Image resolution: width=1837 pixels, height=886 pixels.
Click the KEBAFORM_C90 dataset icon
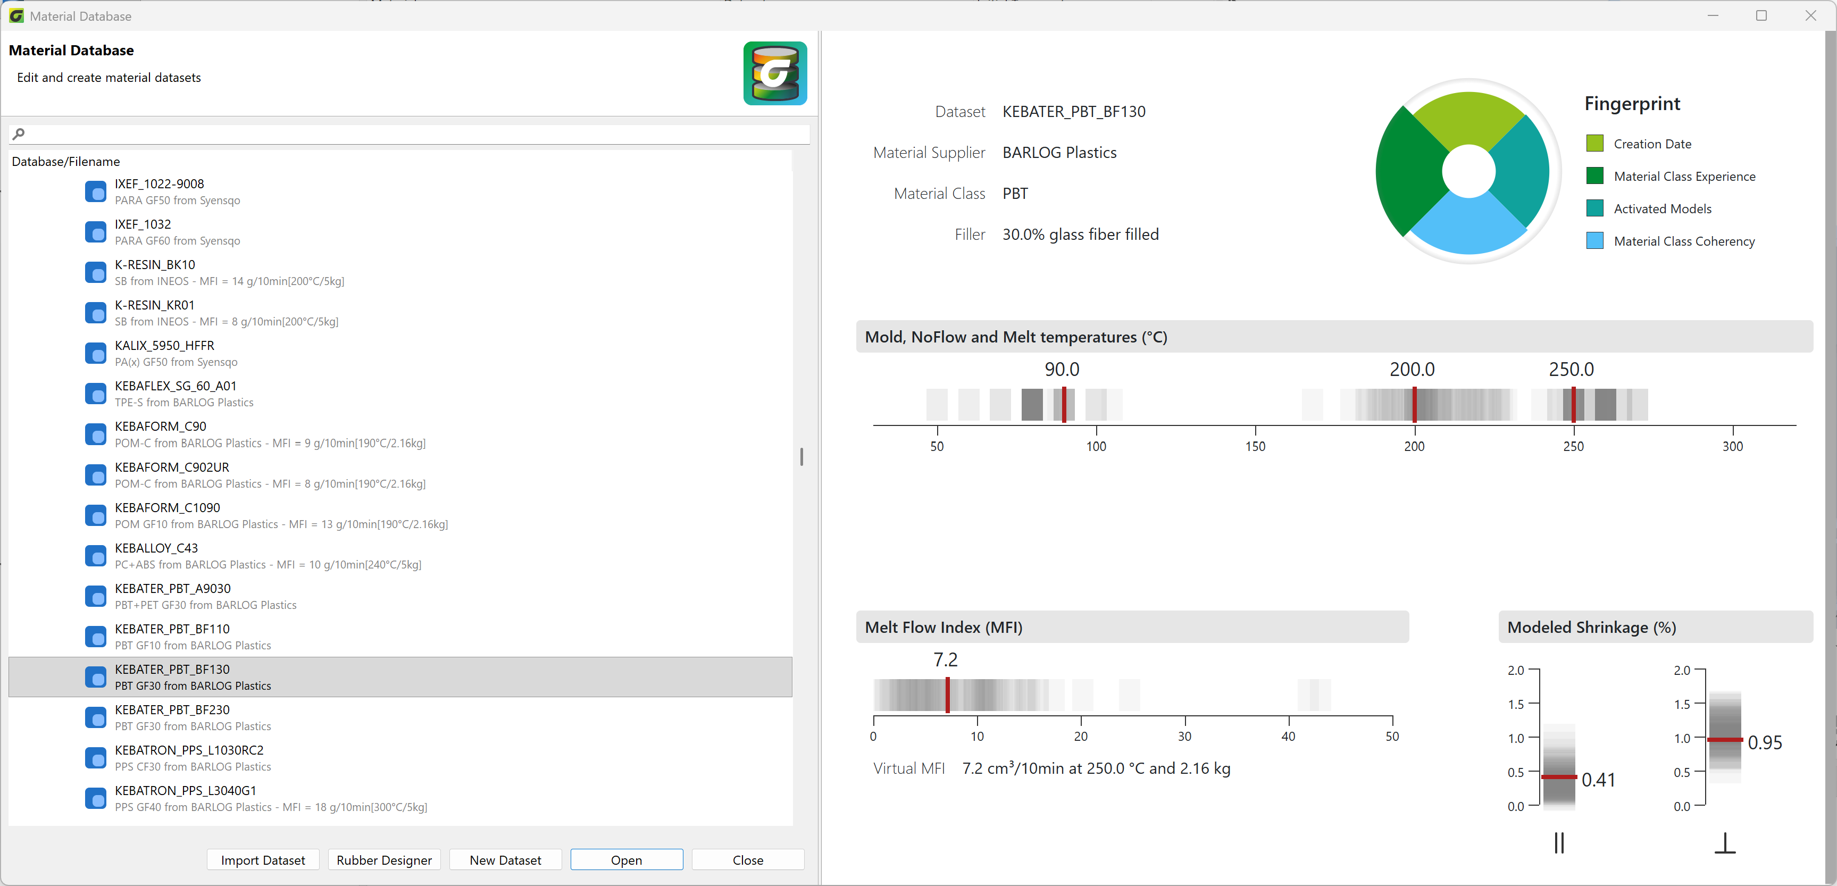(96, 434)
